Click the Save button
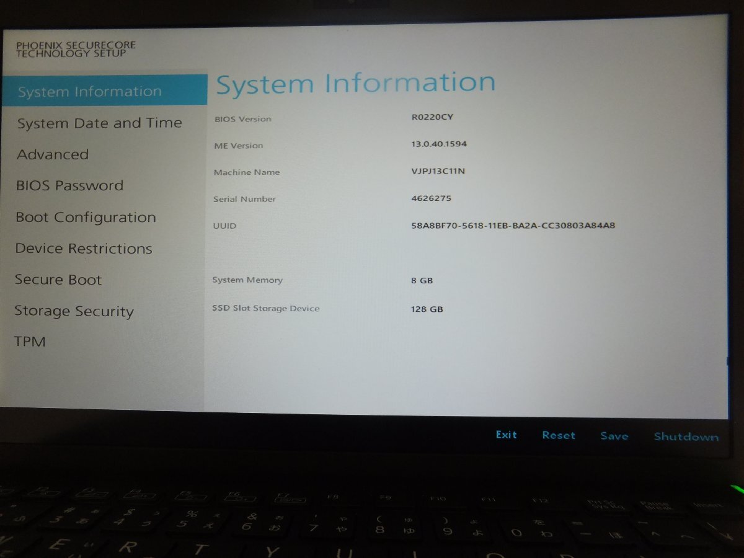Viewport: 744px width, 558px height. [614, 436]
